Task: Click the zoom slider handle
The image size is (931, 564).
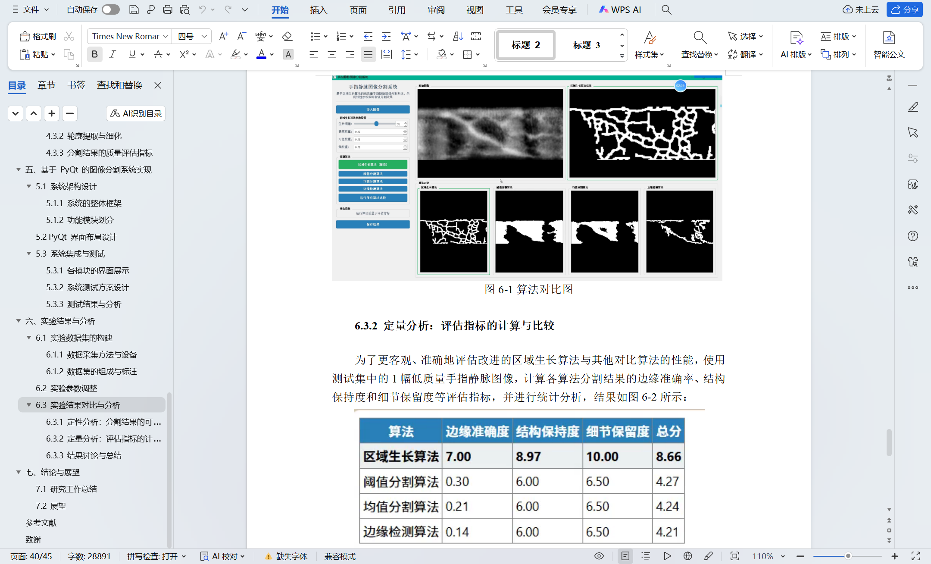Action: (848, 556)
